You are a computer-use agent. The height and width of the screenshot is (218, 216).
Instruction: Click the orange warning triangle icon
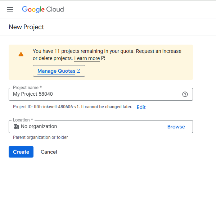point(21,54)
